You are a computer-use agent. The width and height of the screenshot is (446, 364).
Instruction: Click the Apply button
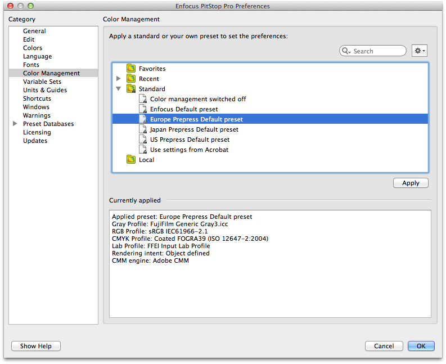tap(411, 183)
